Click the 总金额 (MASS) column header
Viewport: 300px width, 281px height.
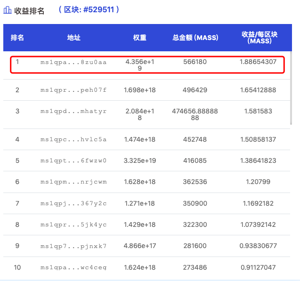pos(195,38)
